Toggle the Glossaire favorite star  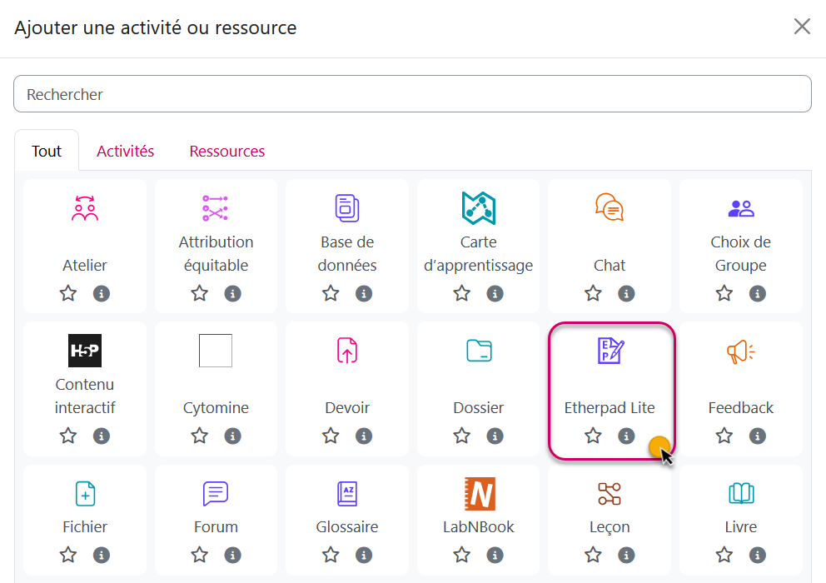tap(331, 555)
